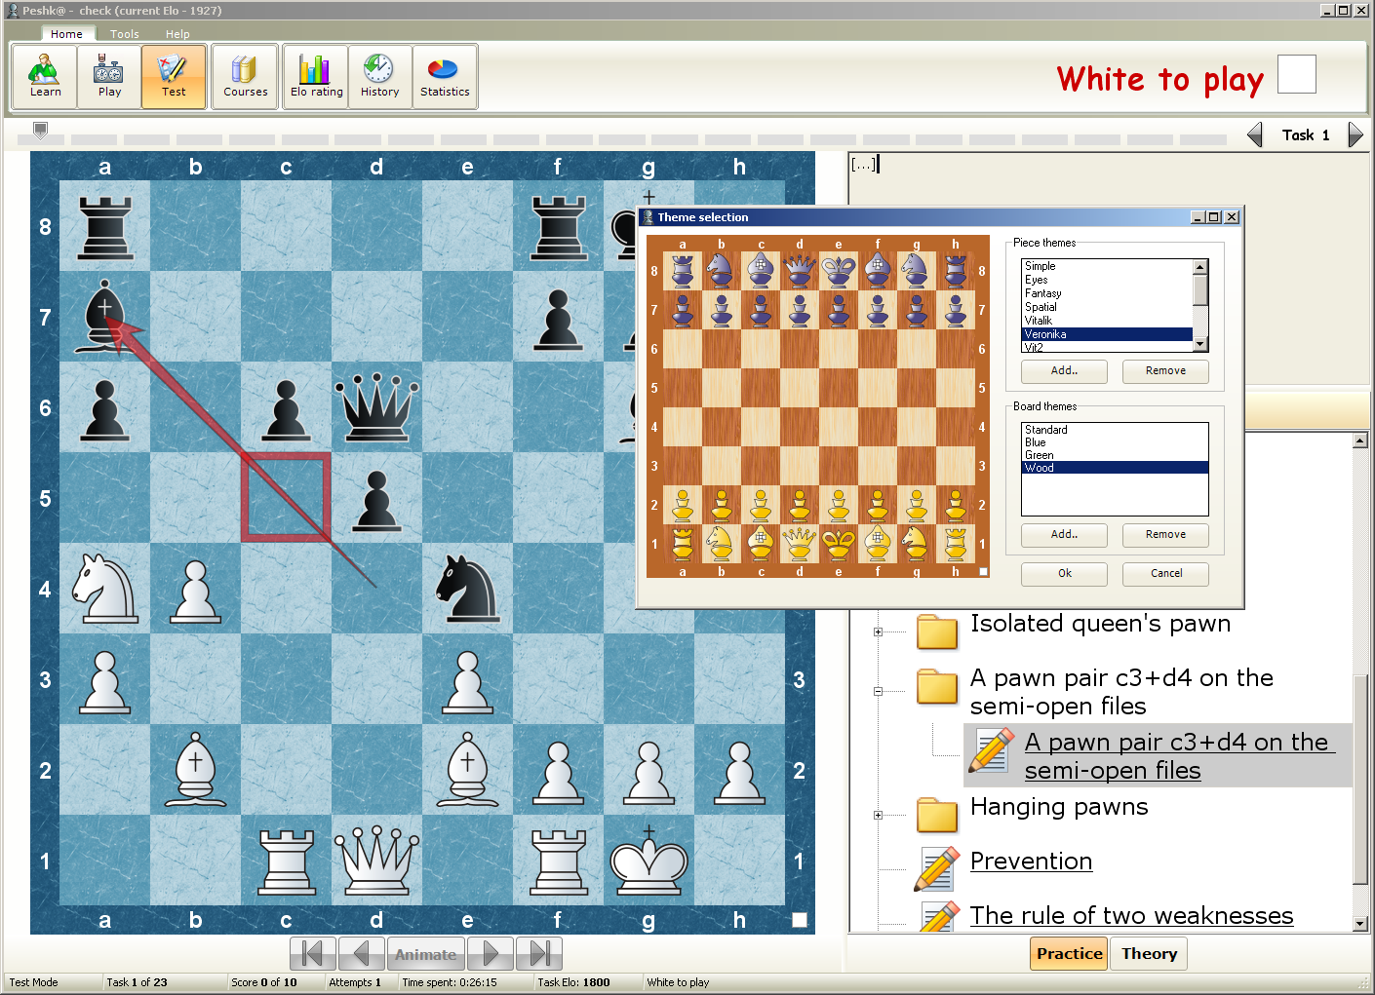Expand the Hanging pawns folder
This screenshot has height=995, width=1375.
pos(878,816)
